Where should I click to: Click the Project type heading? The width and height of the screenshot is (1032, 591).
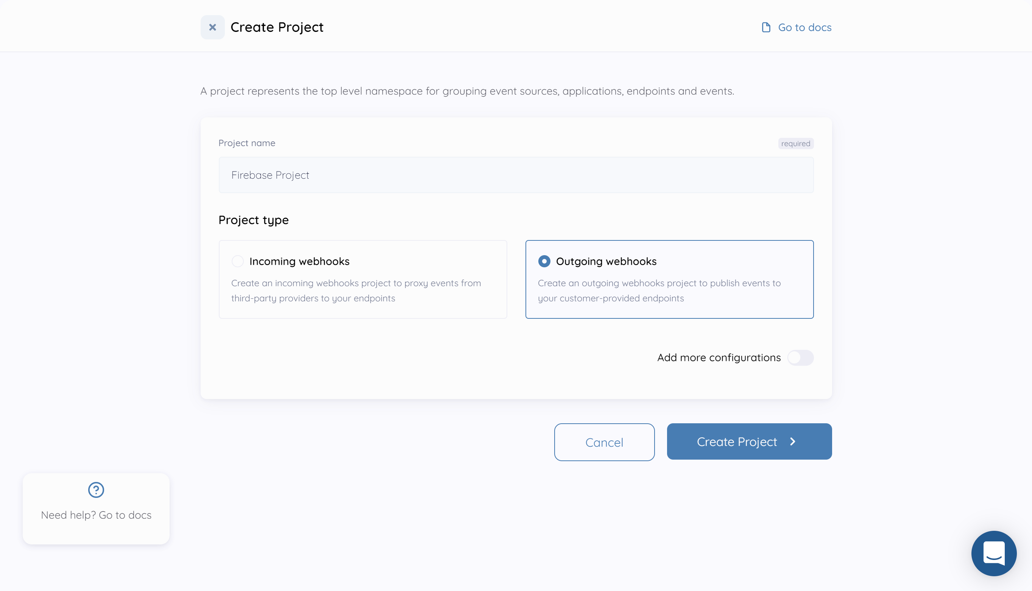point(253,220)
